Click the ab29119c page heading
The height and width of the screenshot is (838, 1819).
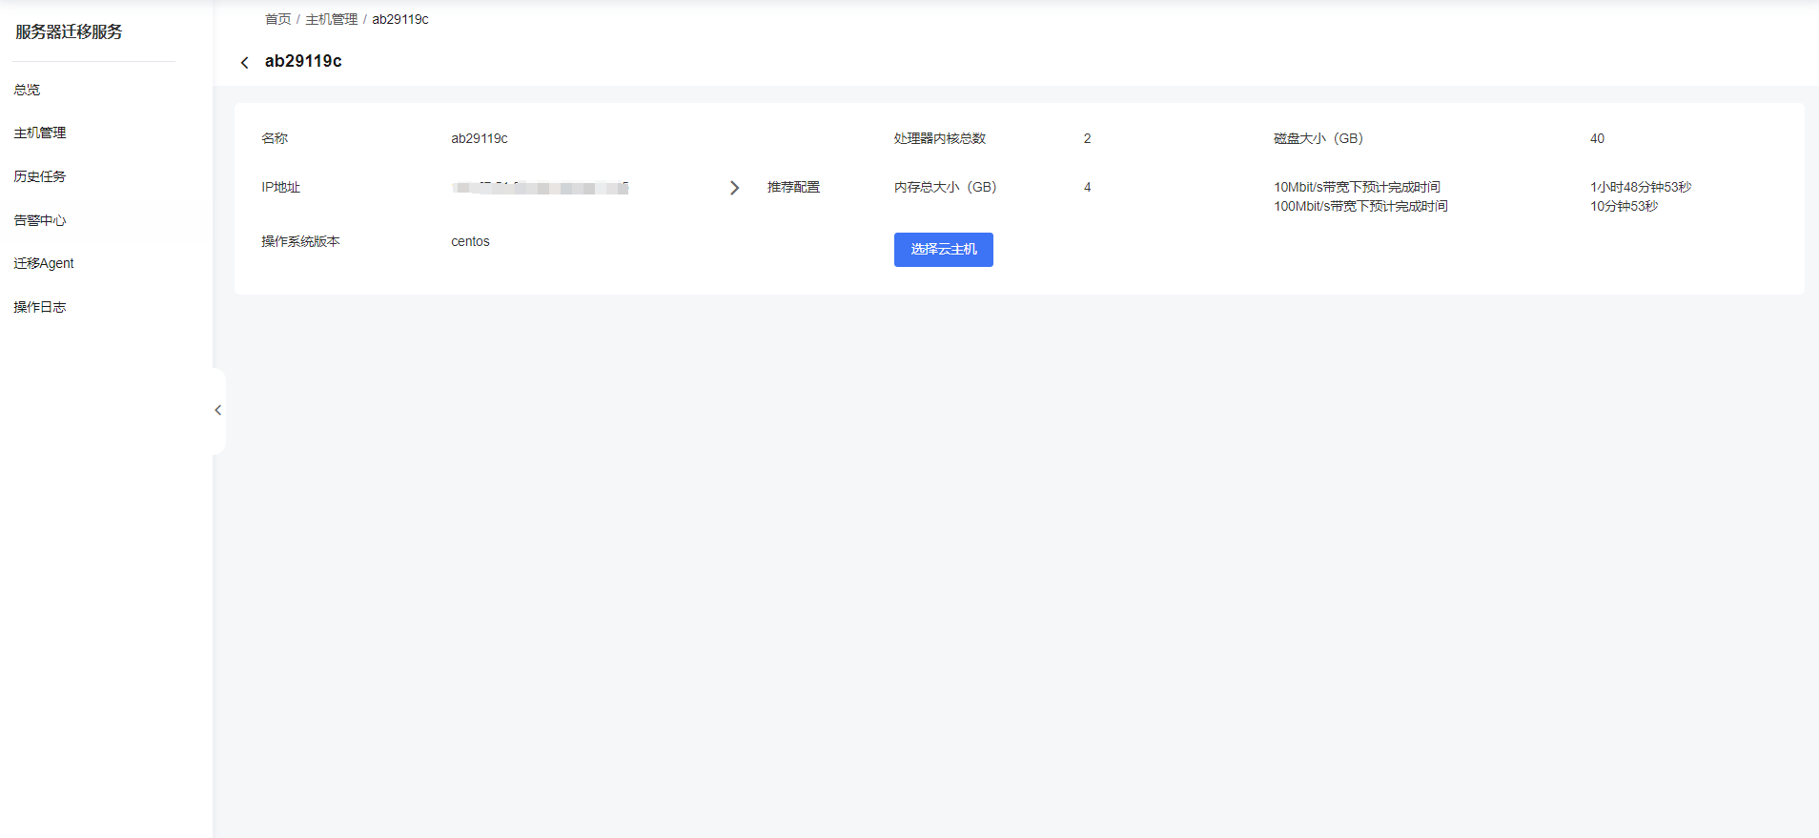[x=303, y=61]
